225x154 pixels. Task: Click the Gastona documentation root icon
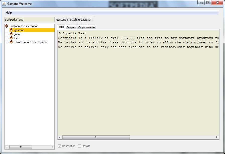tap(7, 26)
